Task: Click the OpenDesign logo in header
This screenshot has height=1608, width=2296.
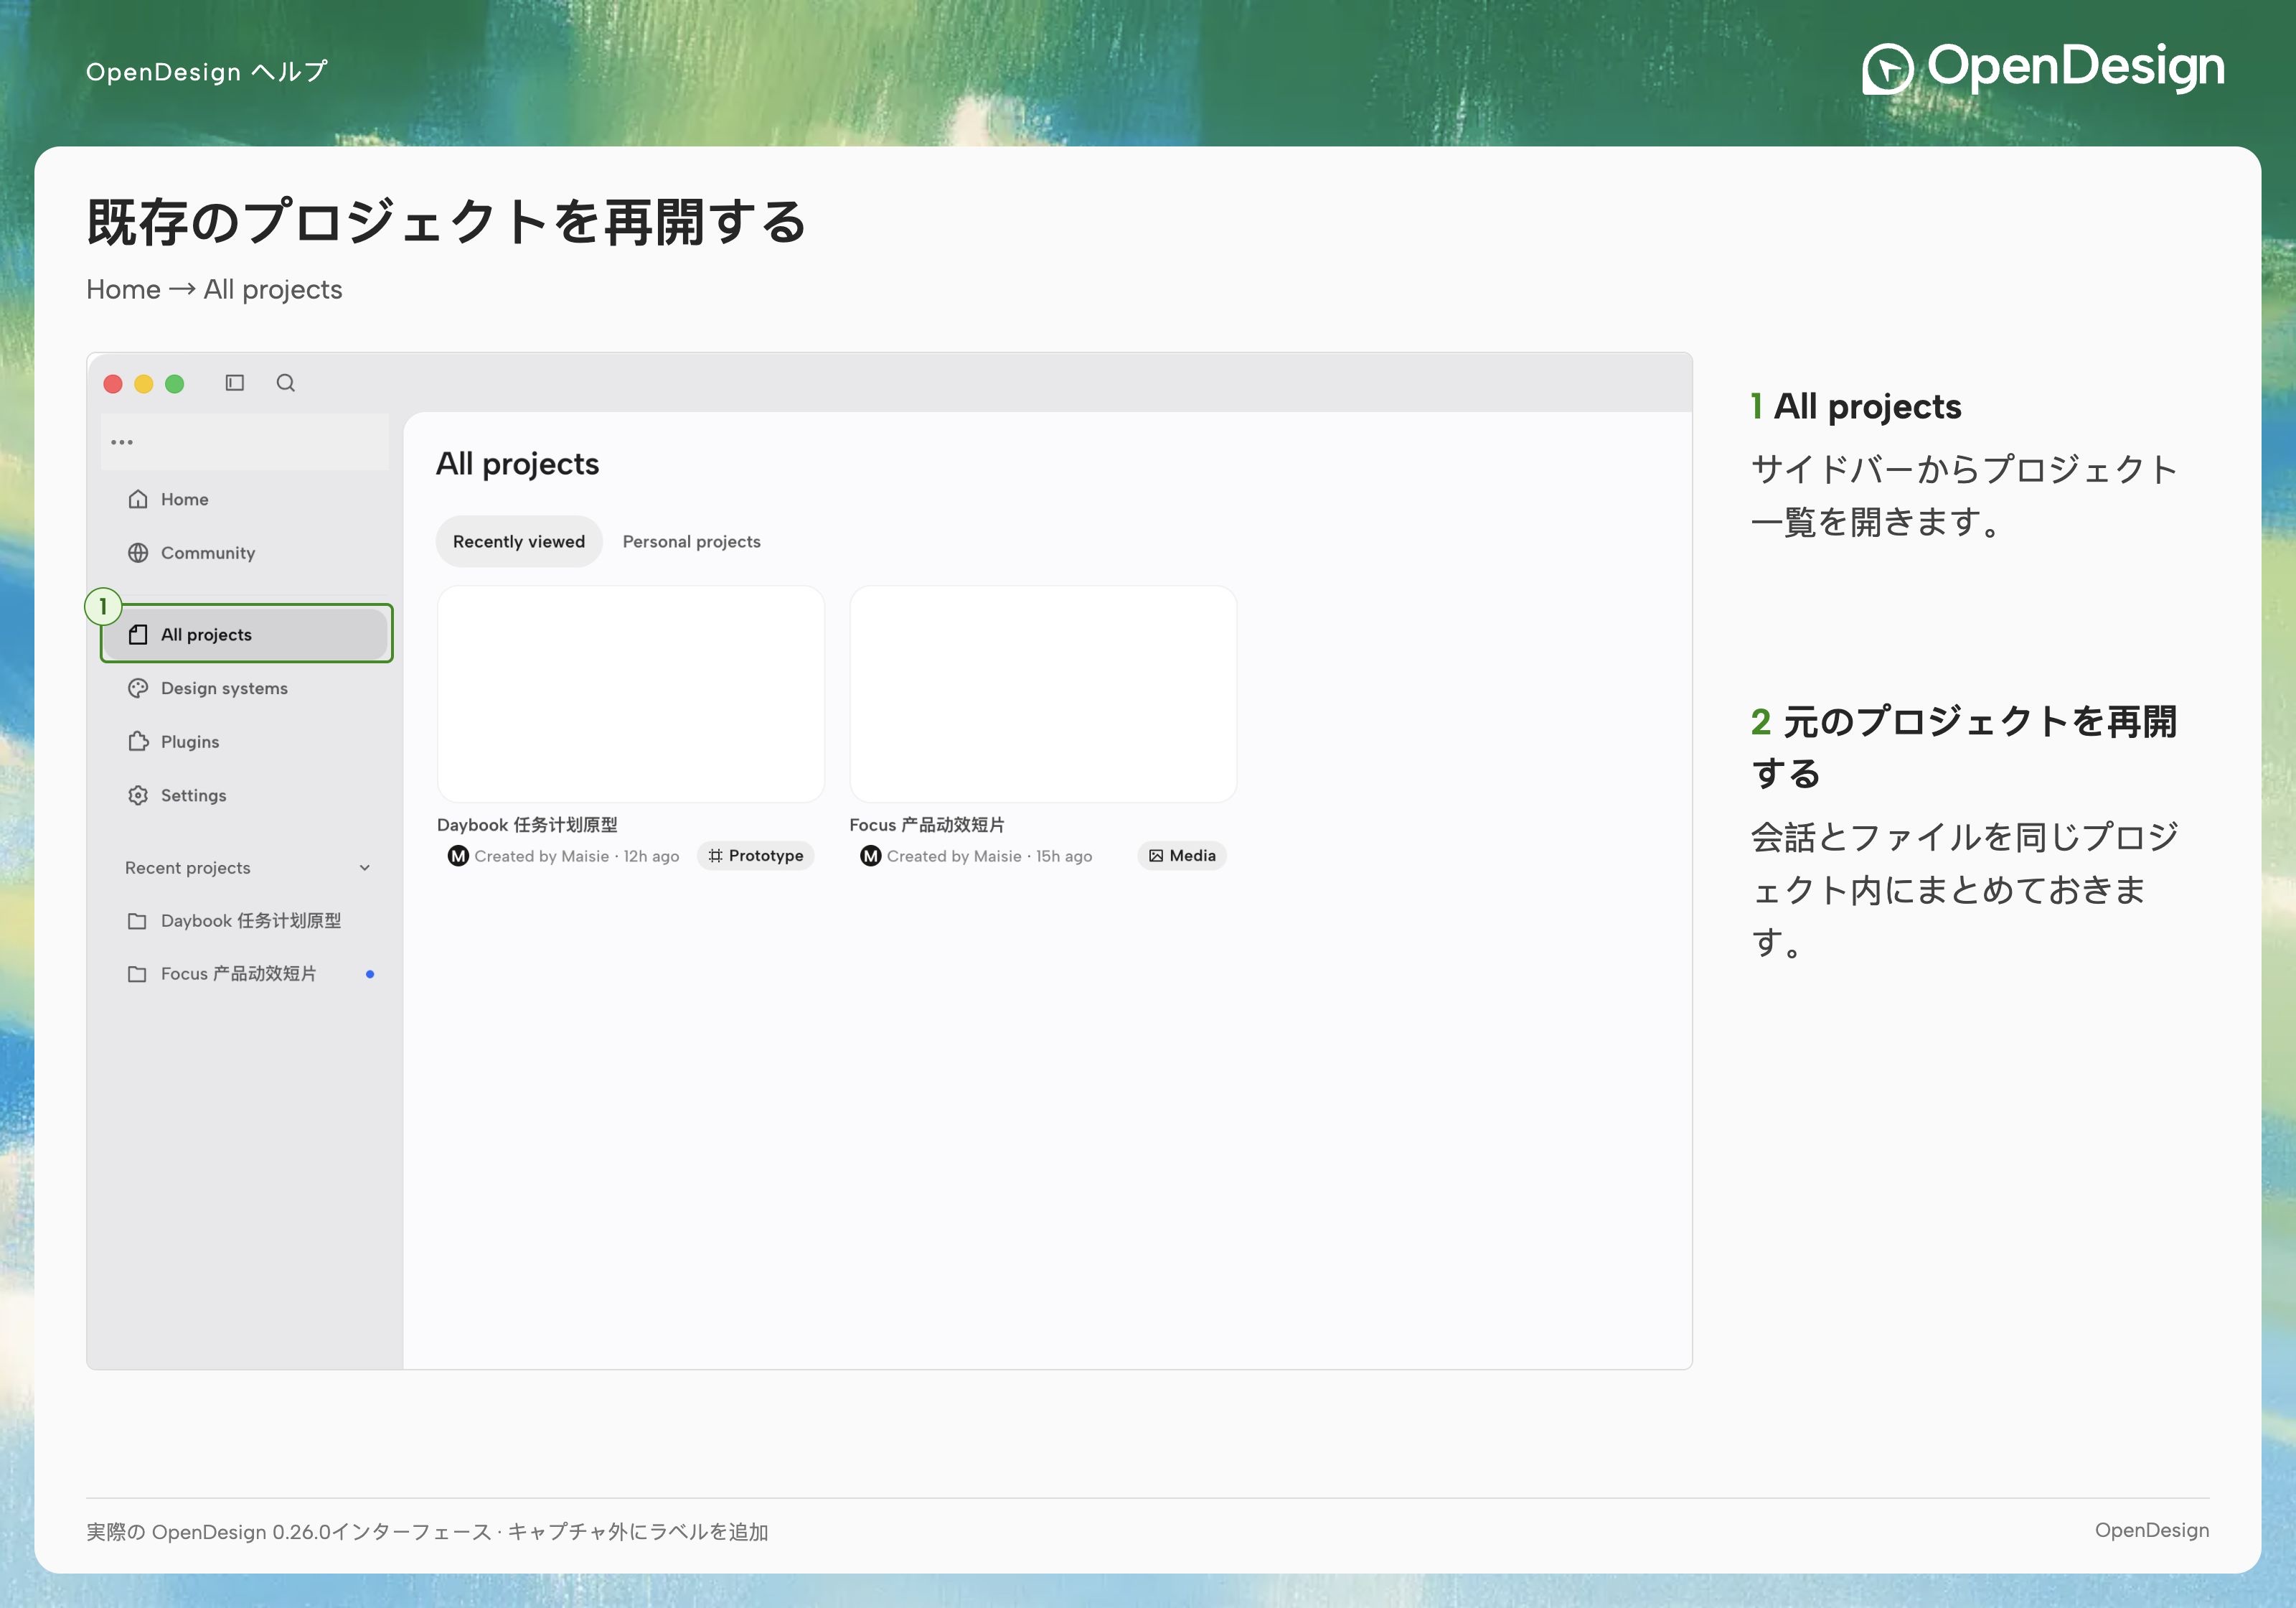Action: coord(2043,68)
